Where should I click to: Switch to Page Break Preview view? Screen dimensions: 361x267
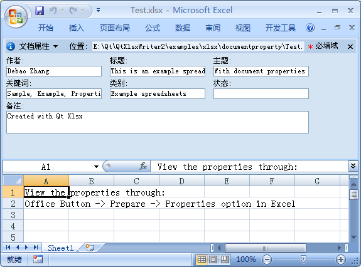point(225,259)
